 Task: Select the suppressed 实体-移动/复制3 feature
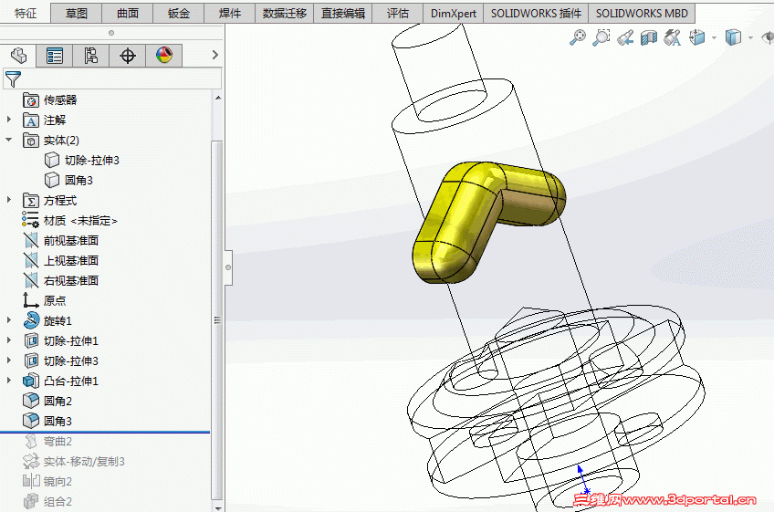(74, 461)
